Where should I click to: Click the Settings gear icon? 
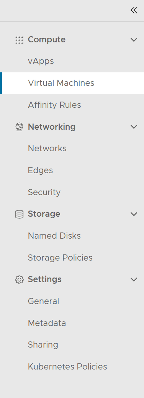click(19, 279)
